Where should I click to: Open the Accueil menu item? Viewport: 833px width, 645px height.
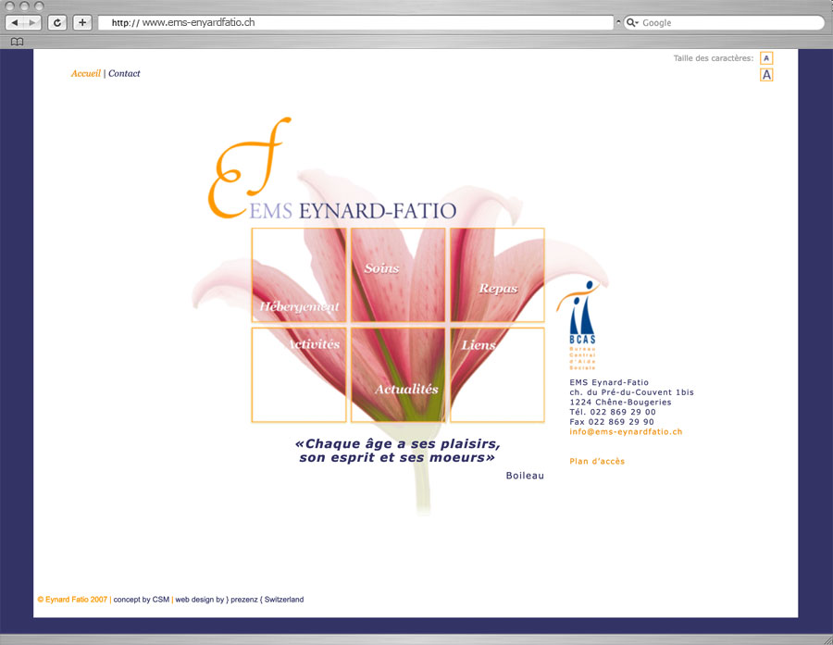(x=85, y=73)
